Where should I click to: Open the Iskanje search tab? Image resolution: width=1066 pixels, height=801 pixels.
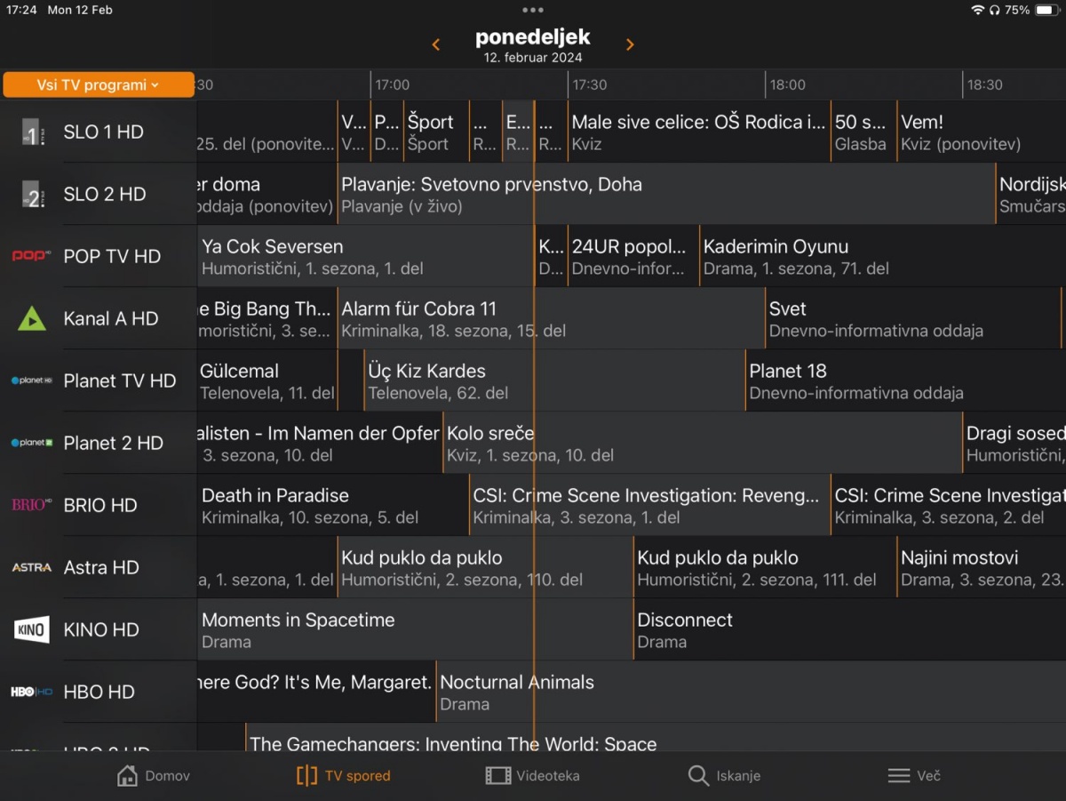click(724, 775)
